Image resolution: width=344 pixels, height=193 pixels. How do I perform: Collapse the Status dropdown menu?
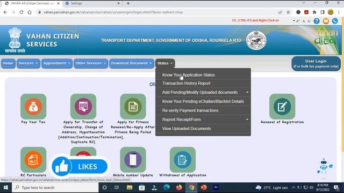coord(165,63)
